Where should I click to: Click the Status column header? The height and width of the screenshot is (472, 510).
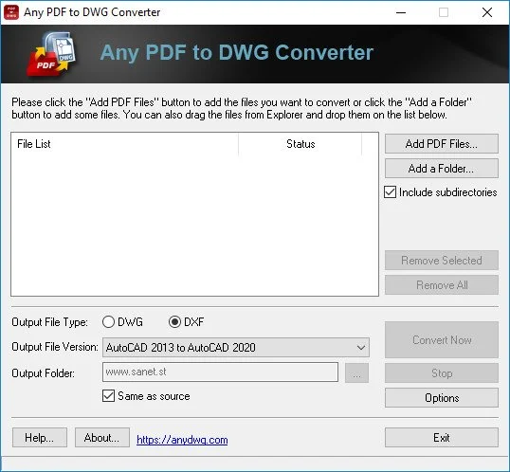pyautogui.click(x=301, y=144)
